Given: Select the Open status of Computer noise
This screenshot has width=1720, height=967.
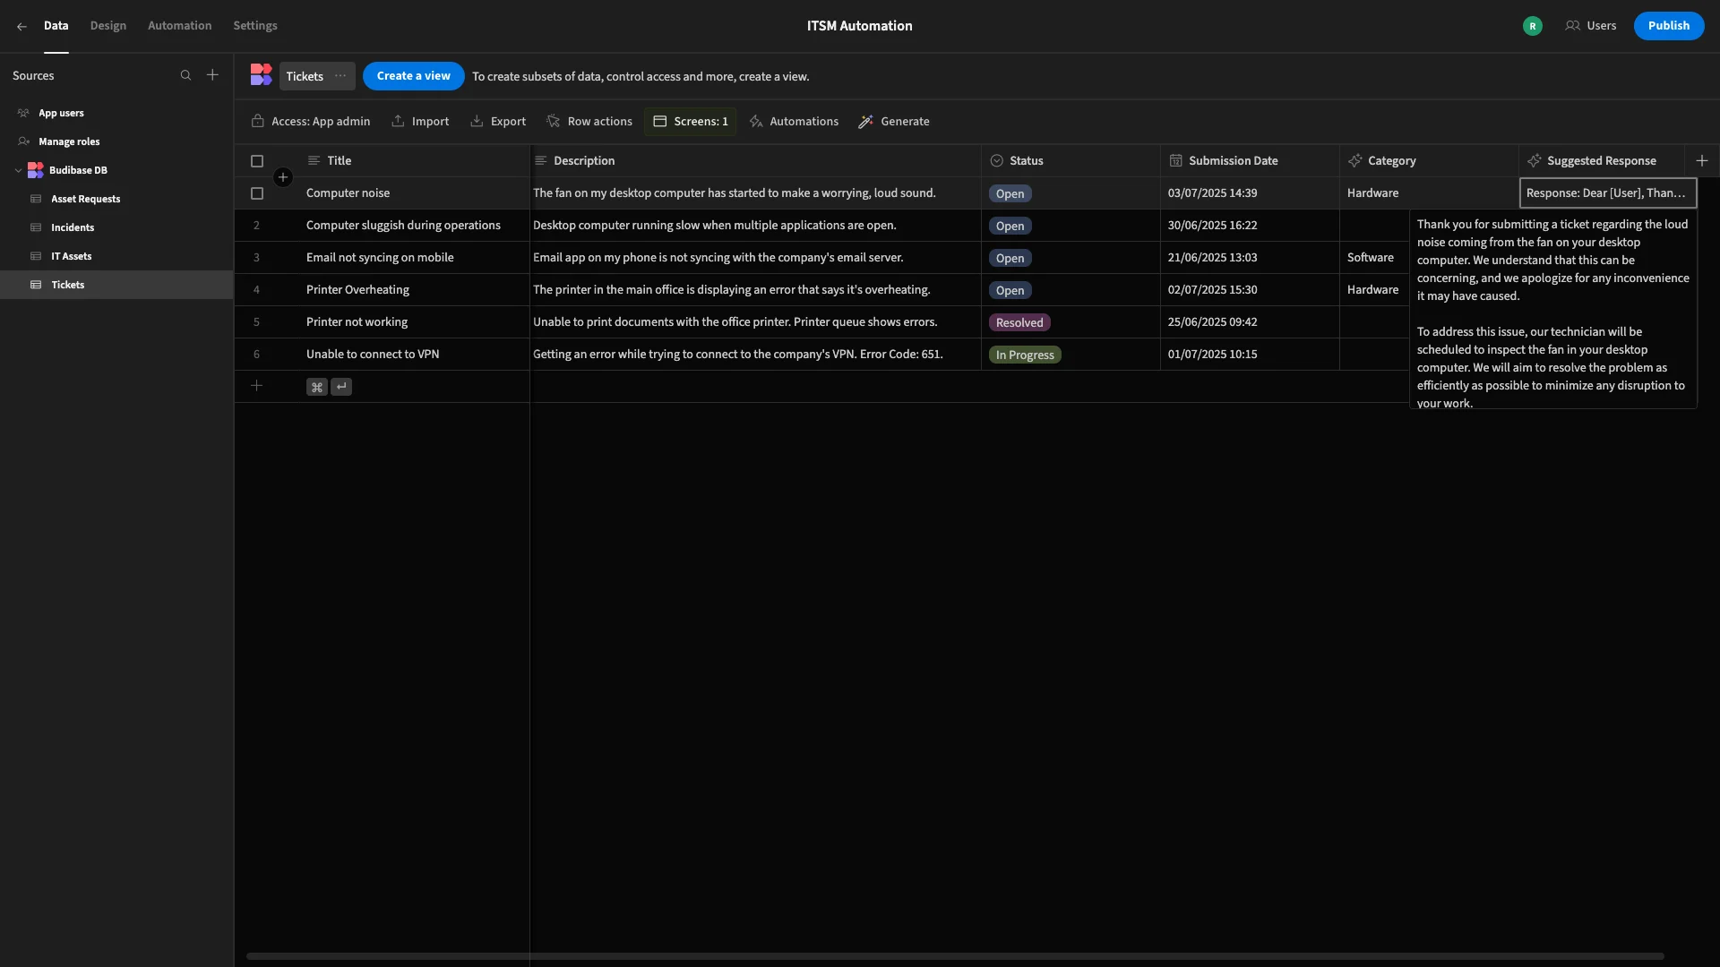Looking at the screenshot, I should [1010, 194].
